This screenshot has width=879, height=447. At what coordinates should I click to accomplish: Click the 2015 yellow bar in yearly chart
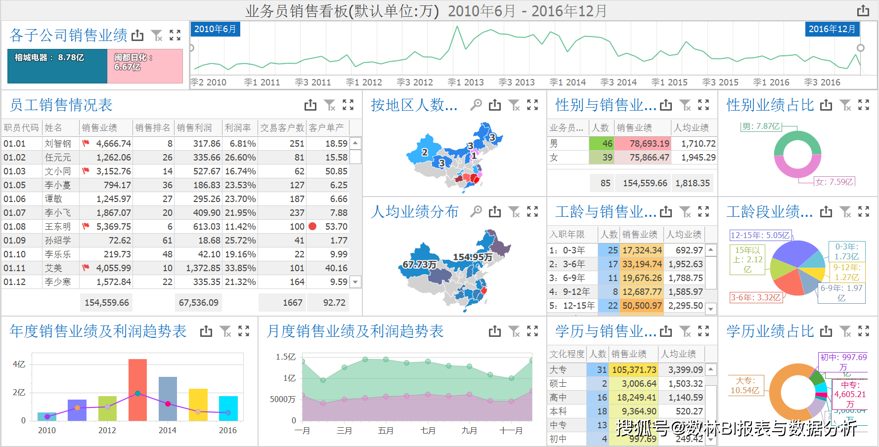pyautogui.click(x=198, y=405)
